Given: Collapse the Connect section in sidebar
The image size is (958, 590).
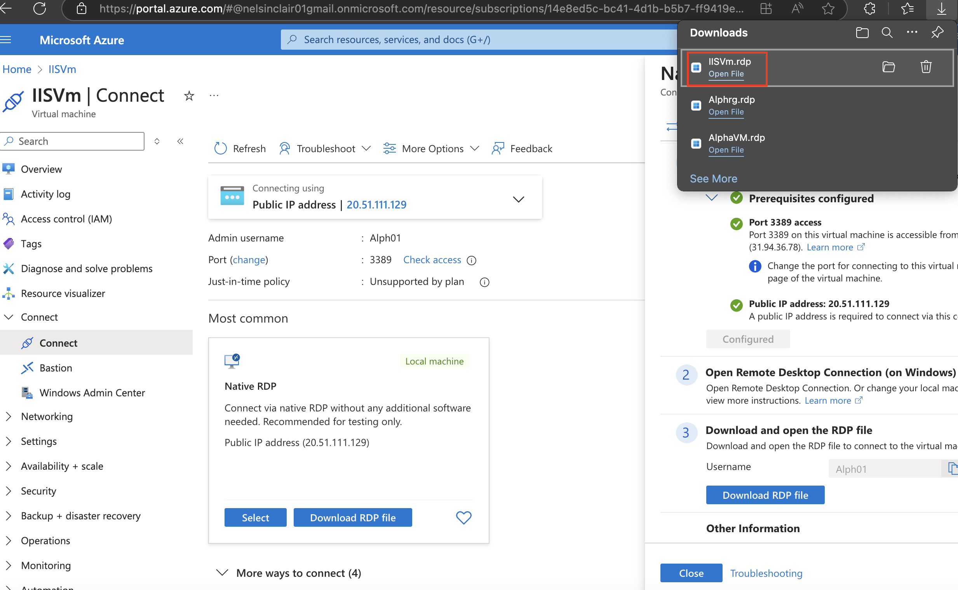Looking at the screenshot, I should (x=9, y=317).
